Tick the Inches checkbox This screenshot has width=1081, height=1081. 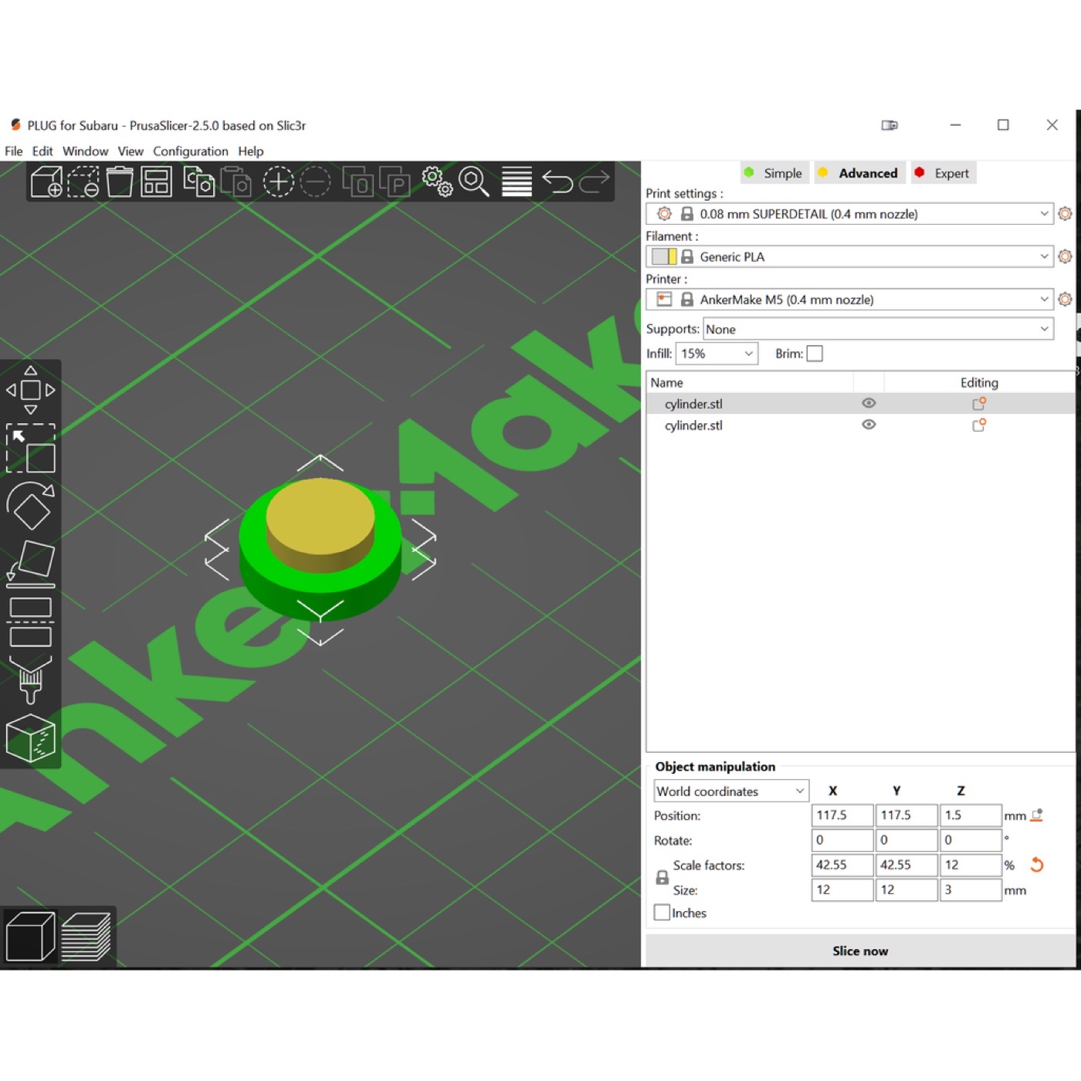click(x=662, y=913)
